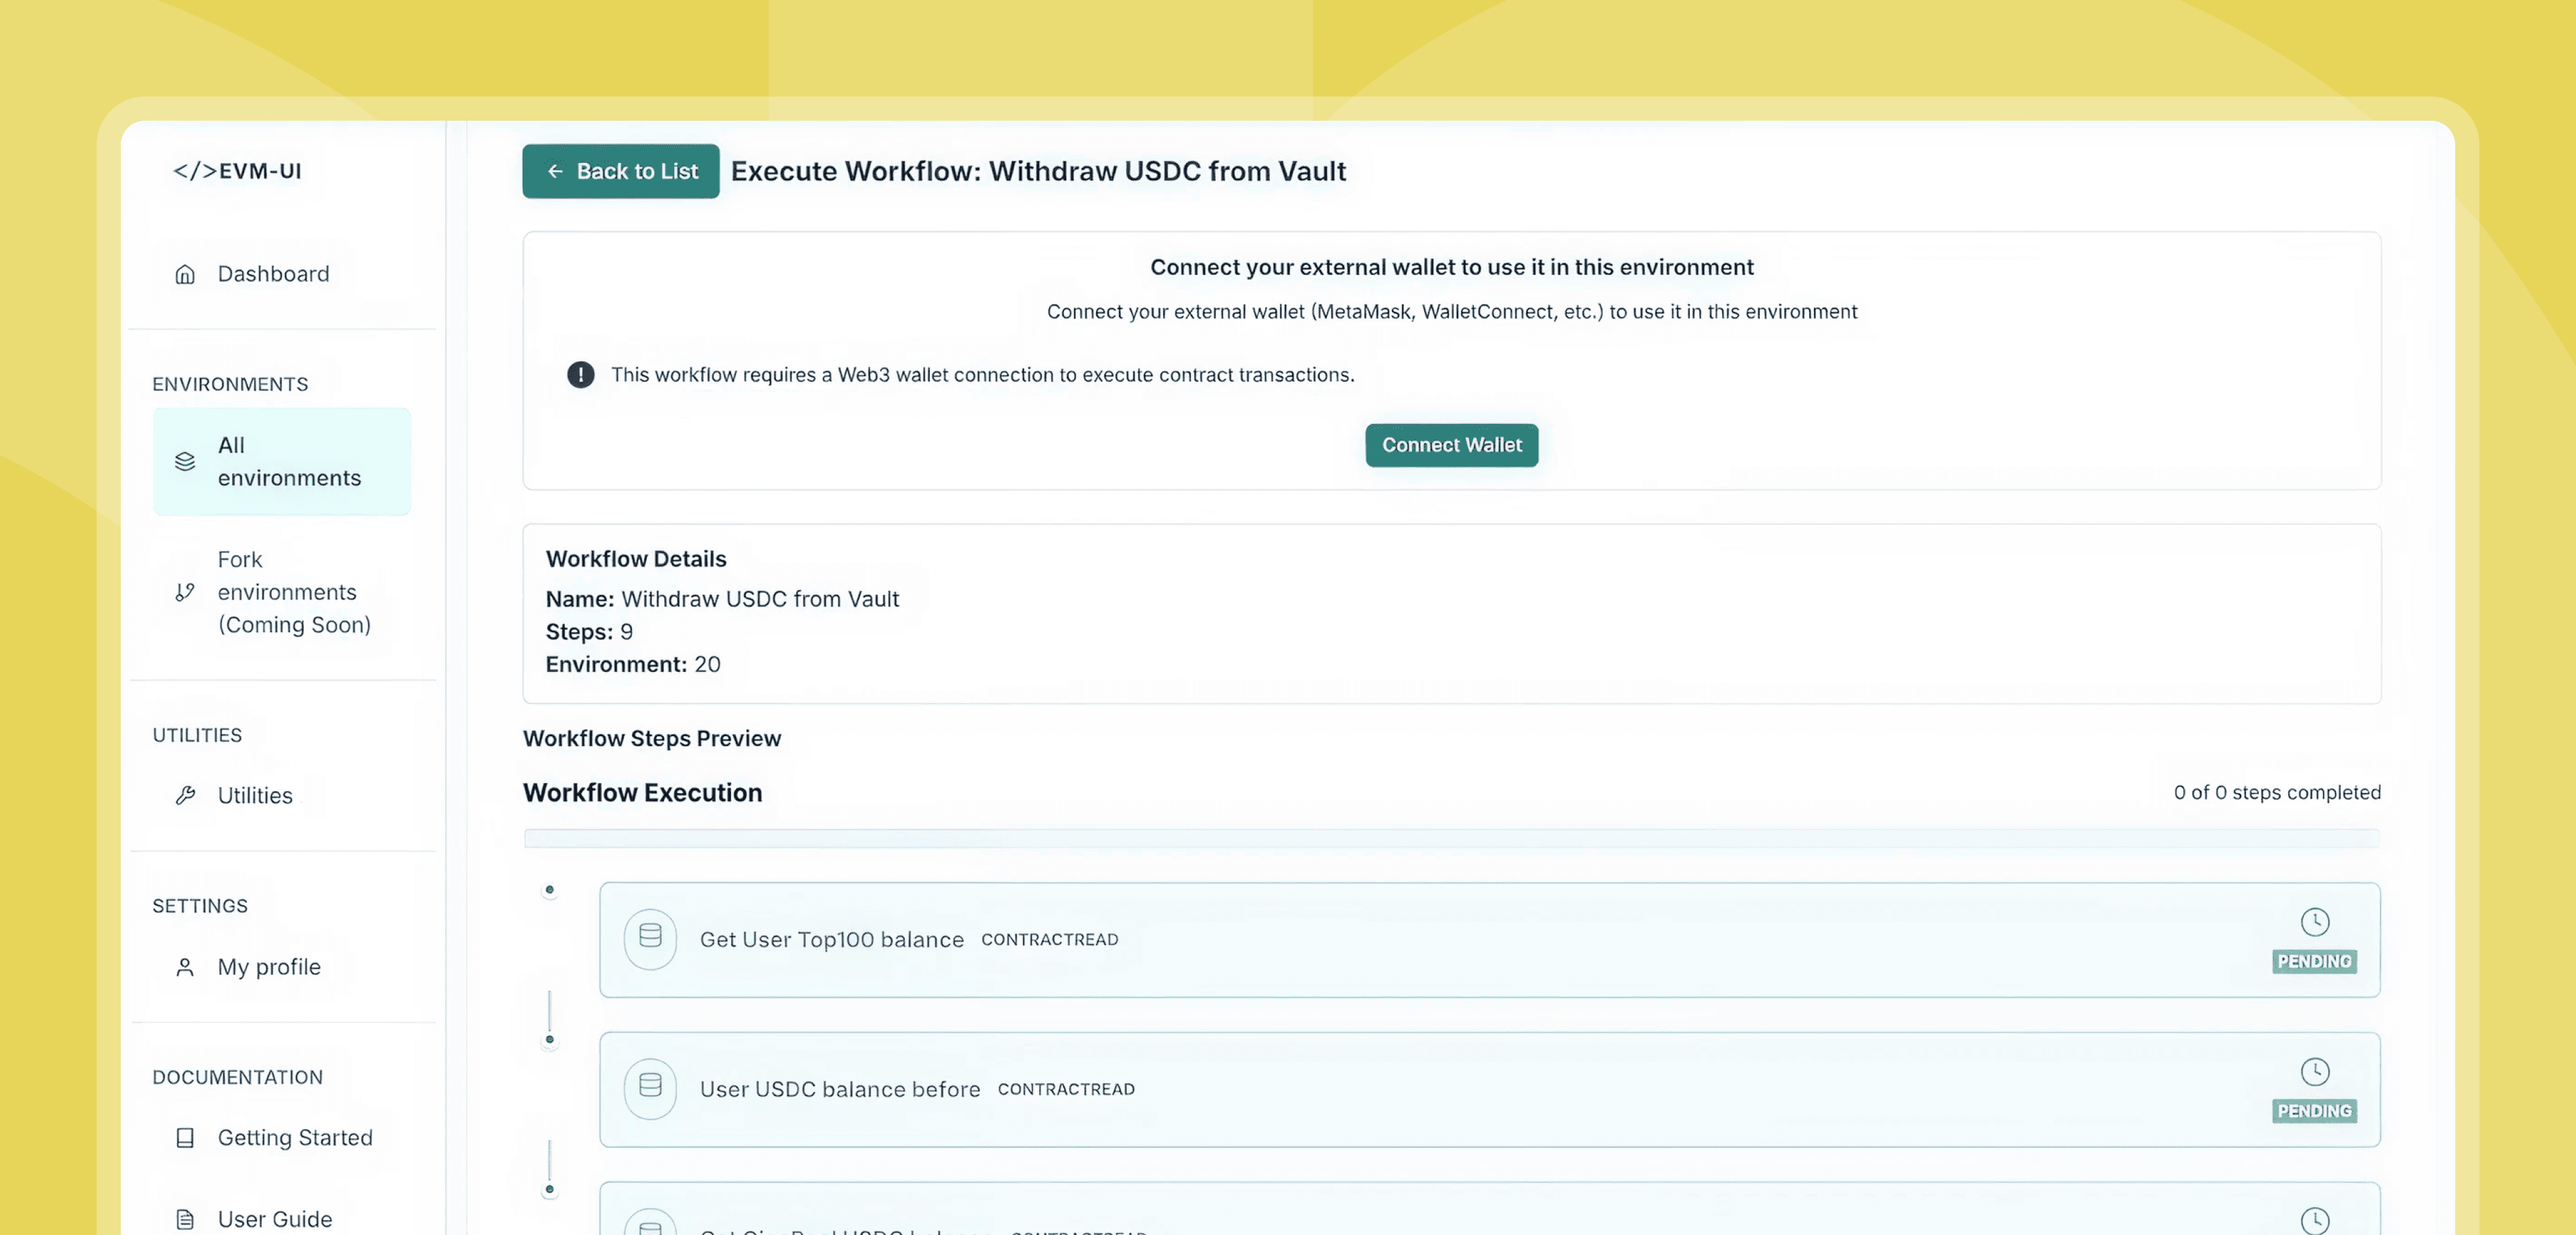The height and width of the screenshot is (1235, 2576).
Task: Select All environments in sidebar
Action: [x=289, y=462]
